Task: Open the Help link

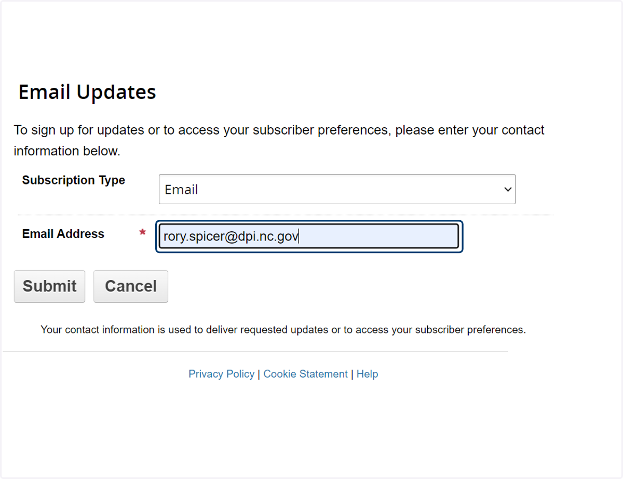Action: pos(367,374)
